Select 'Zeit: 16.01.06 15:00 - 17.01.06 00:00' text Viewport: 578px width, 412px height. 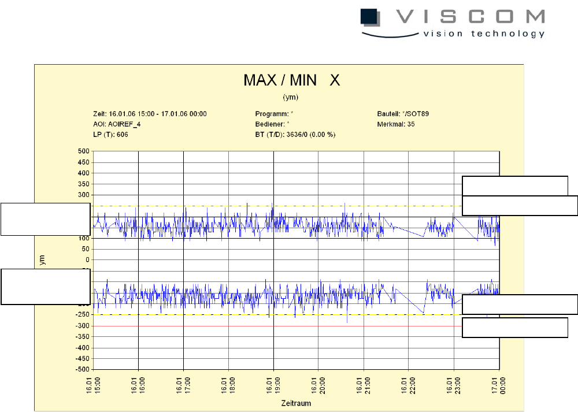(x=150, y=114)
